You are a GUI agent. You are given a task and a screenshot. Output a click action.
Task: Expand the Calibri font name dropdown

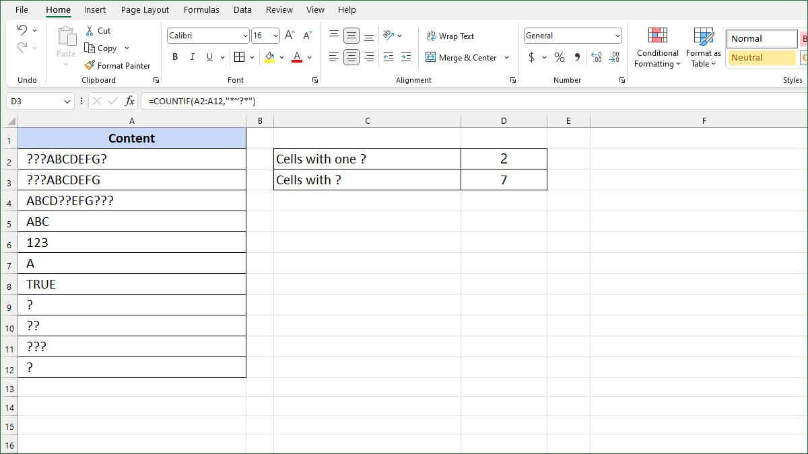(x=244, y=36)
